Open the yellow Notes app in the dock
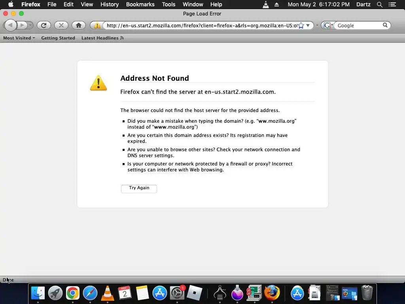The image size is (405, 304). 142,293
